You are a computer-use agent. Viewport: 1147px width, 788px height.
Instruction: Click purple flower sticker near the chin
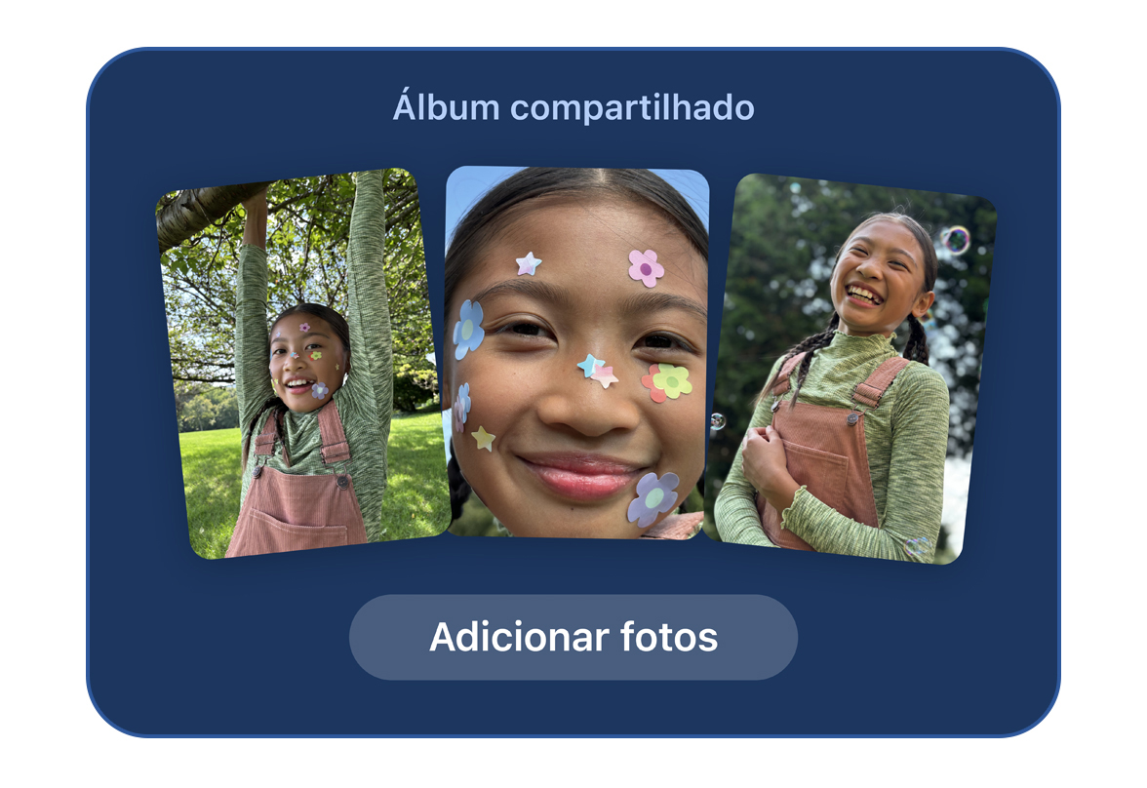(x=653, y=498)
